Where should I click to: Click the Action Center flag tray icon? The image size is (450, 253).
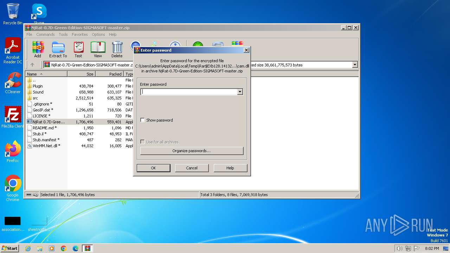tap(417, 248)
